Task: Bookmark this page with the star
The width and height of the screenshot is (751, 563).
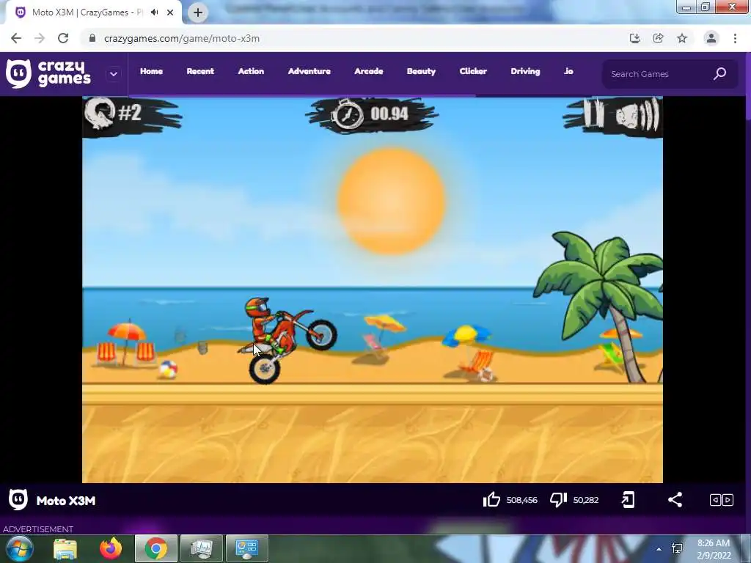Action: pos(682,38)
